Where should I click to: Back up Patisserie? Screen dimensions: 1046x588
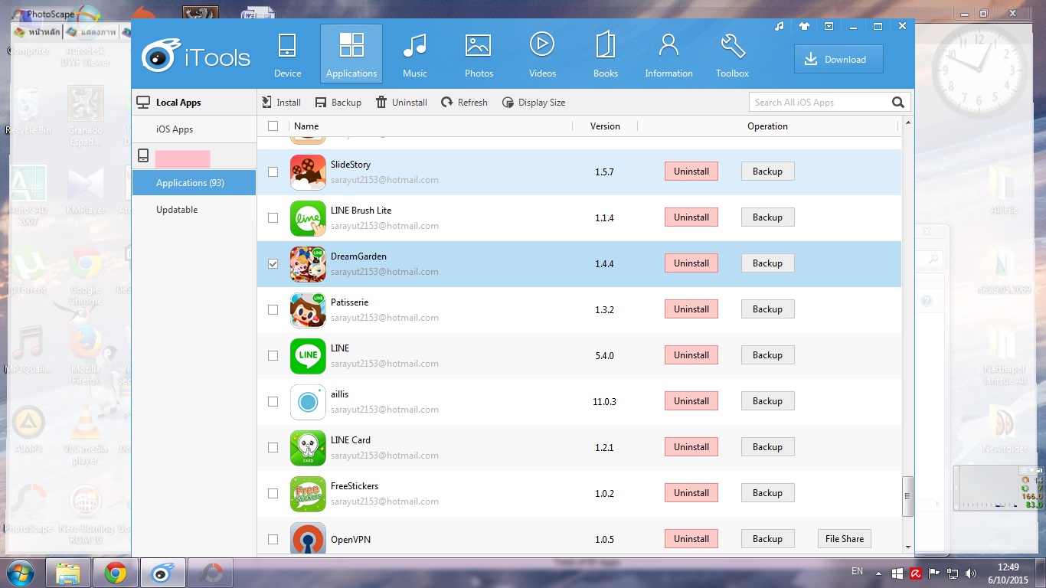(x=767, y=309)
